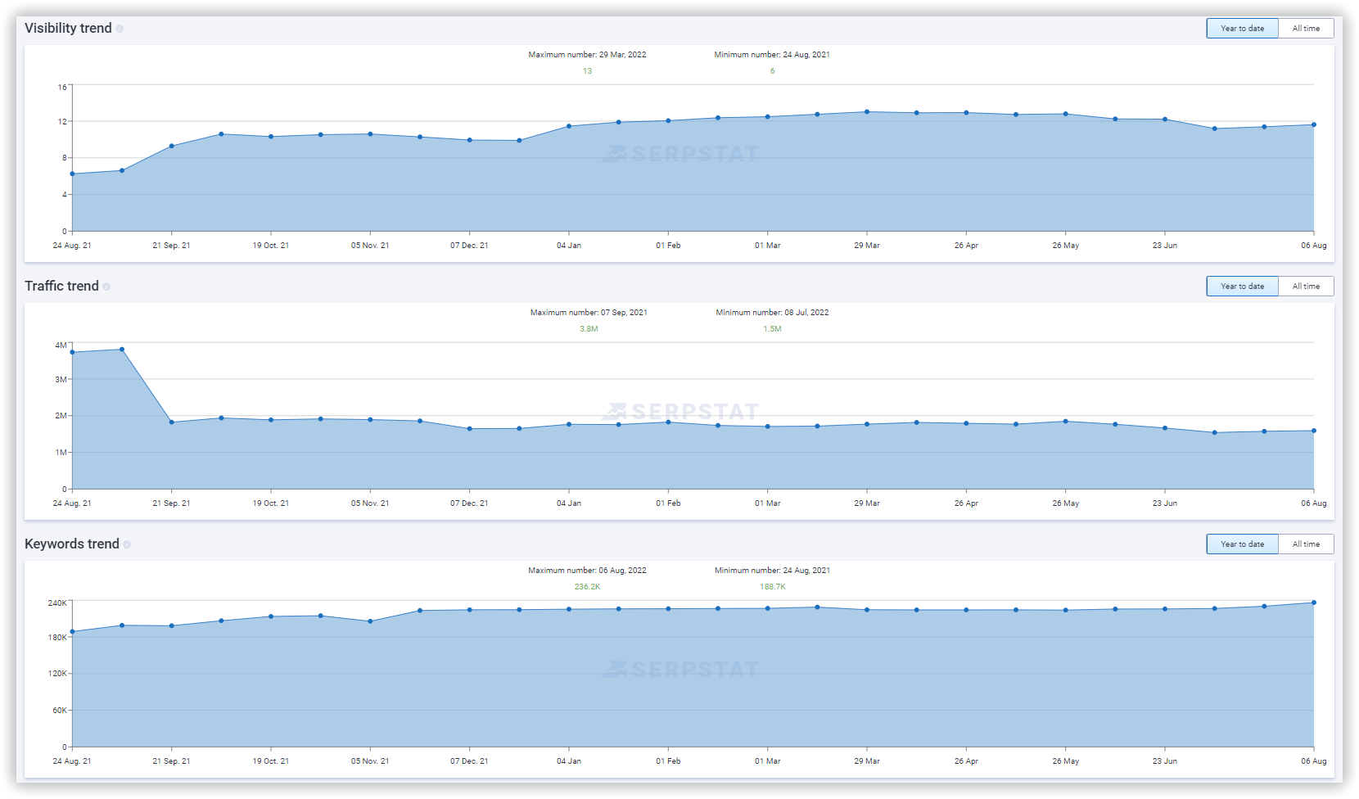1359x799 pixels.
Task: Click Keywords minimum value 188.7K
Action: (772, 587)
